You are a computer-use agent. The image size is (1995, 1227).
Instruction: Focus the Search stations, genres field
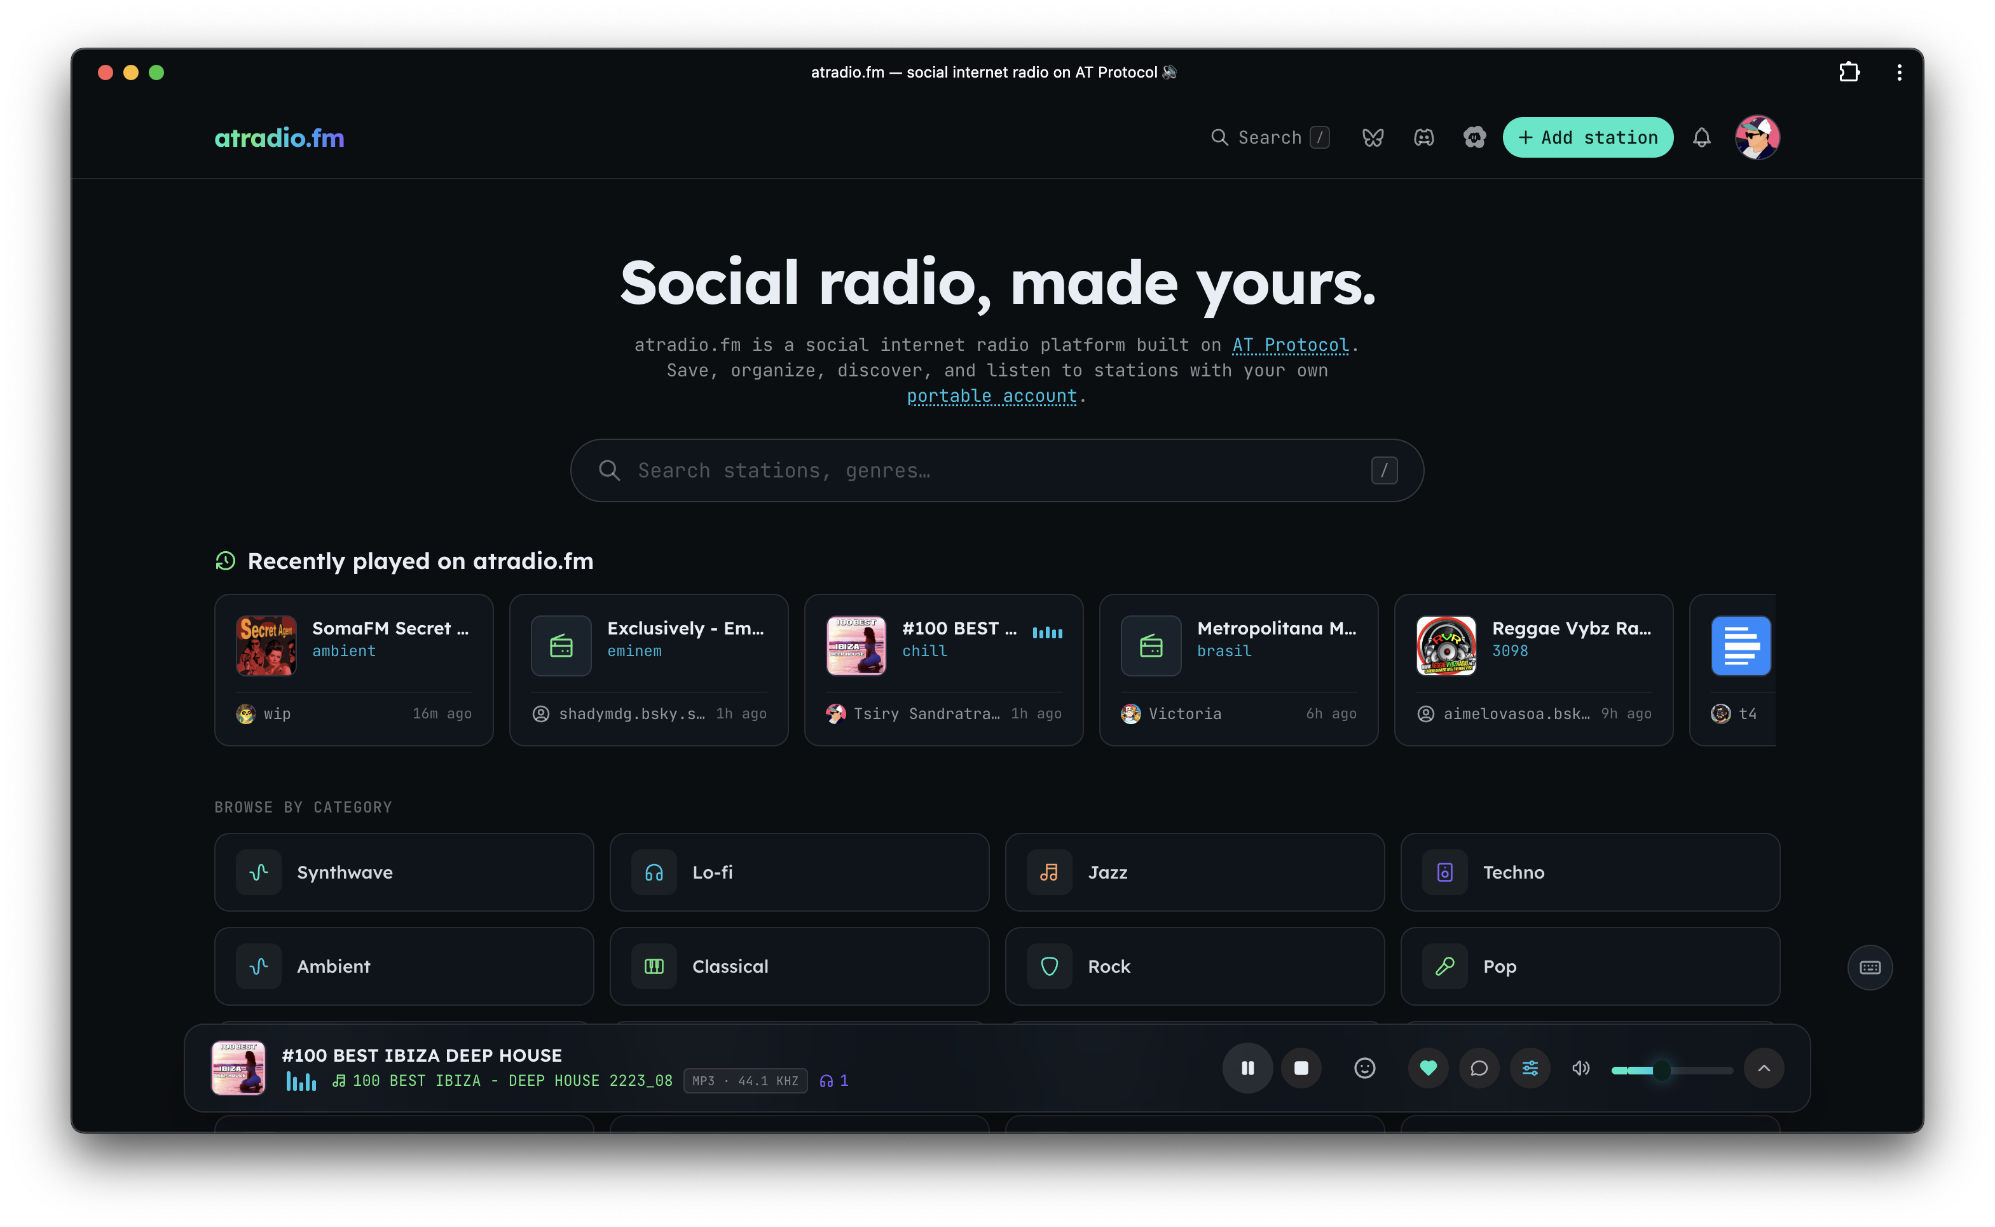click(x=997, y=470)
